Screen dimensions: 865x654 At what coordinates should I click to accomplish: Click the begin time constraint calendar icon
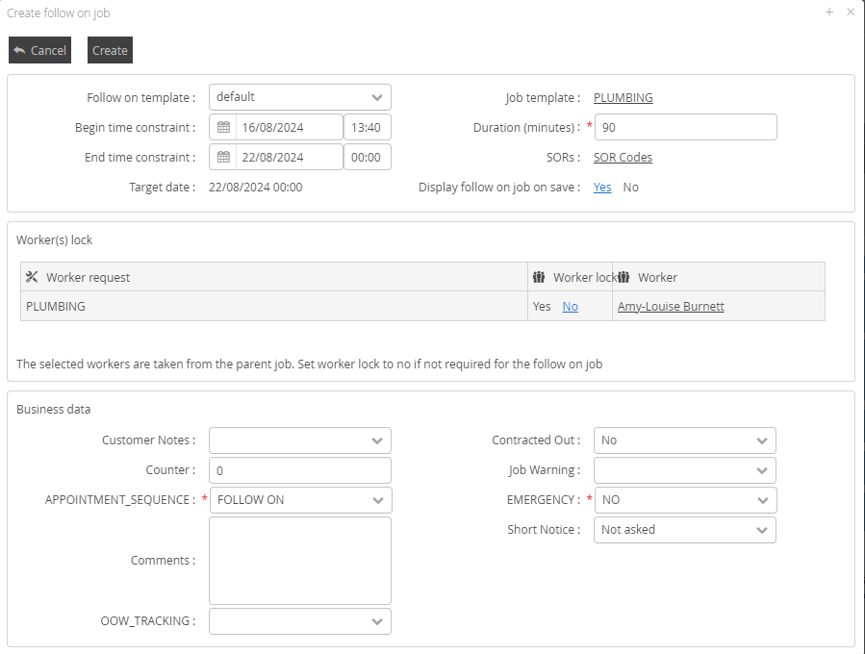223,127
